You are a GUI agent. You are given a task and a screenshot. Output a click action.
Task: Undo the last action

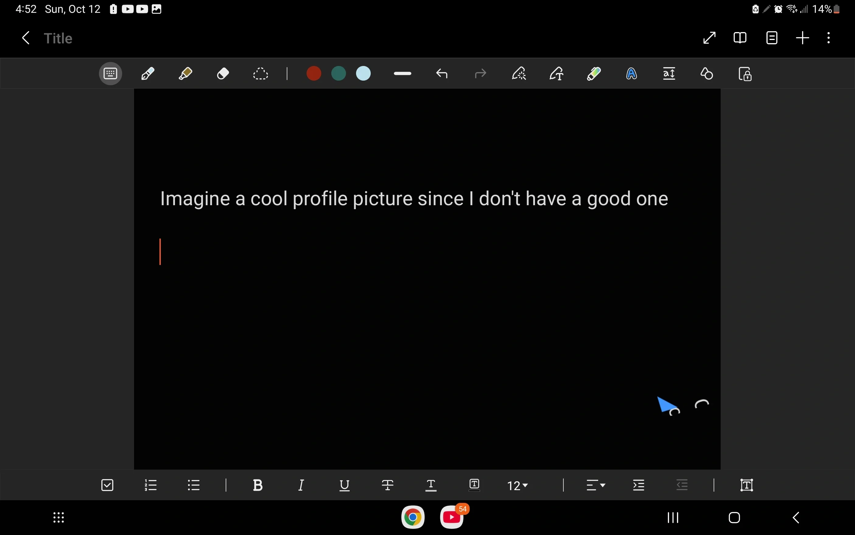442,74
